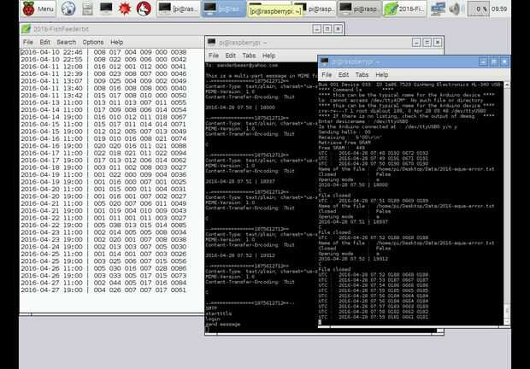
Task: Open Search menu in FishFeeder text editor
Action: [x=67, y=42]
